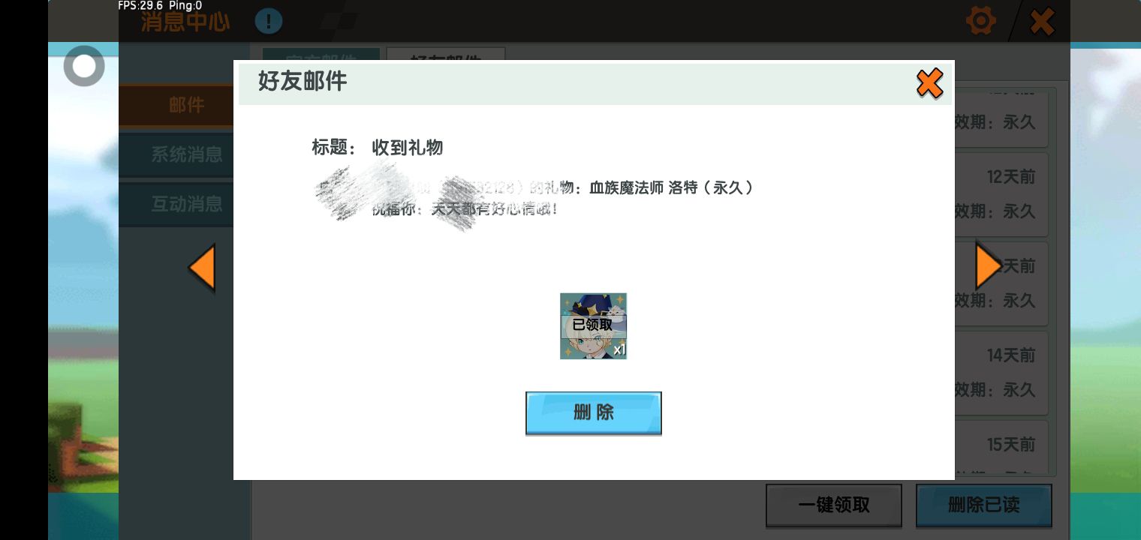Close the 消息中心 window

(1041, 22)
